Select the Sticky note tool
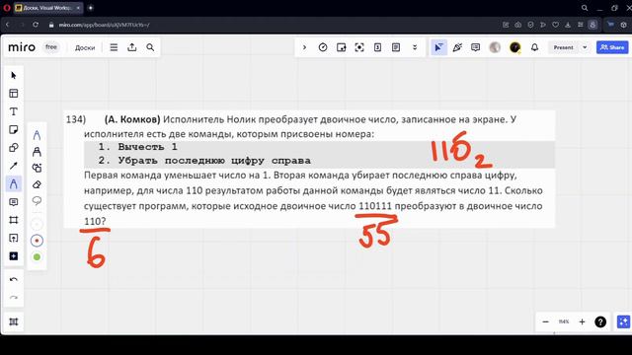 click(14, 129)
